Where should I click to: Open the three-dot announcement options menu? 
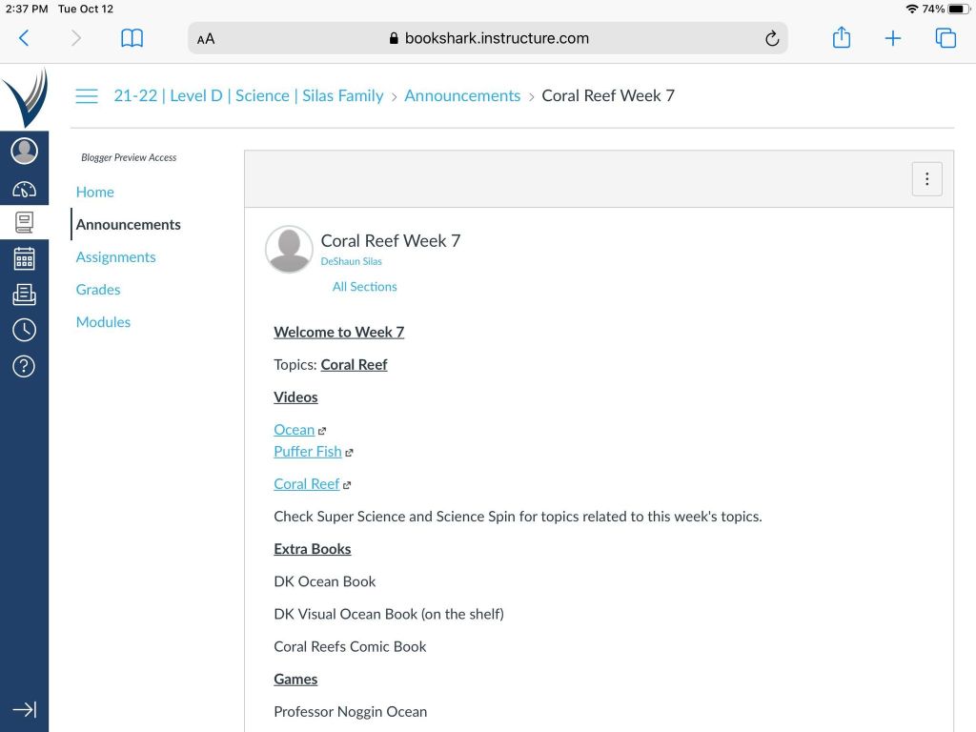pyautogui.click(x=926, y=179)
